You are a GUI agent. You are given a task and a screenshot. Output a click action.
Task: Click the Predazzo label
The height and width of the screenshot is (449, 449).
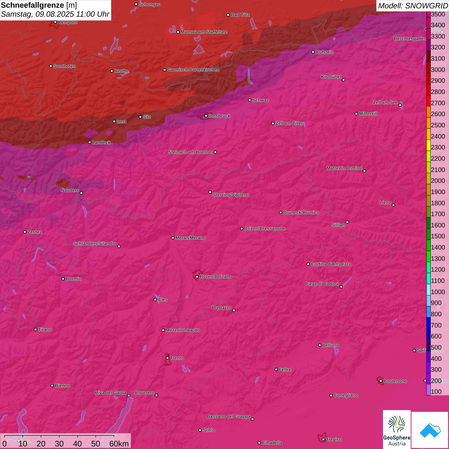(x=222, y=308)
